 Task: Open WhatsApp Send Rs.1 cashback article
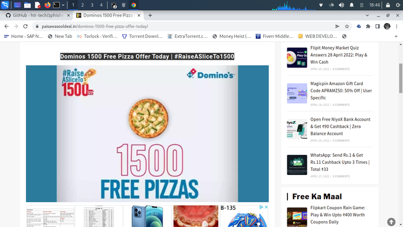point(340,162)
